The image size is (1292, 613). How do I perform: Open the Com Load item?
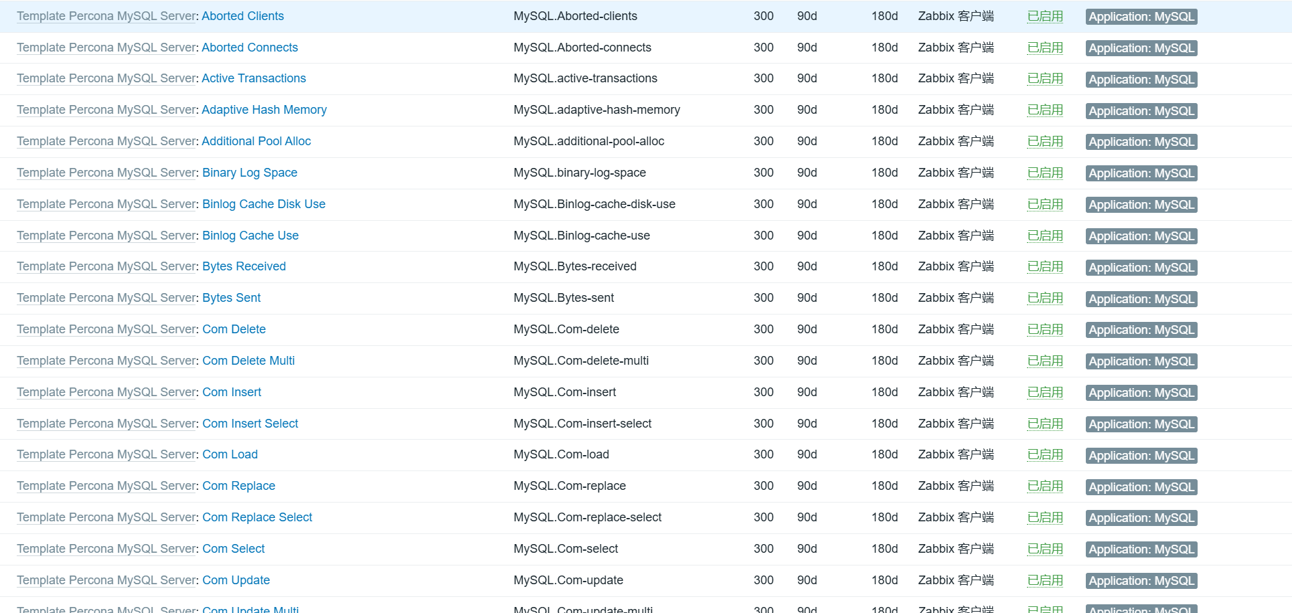click(230, 454)
